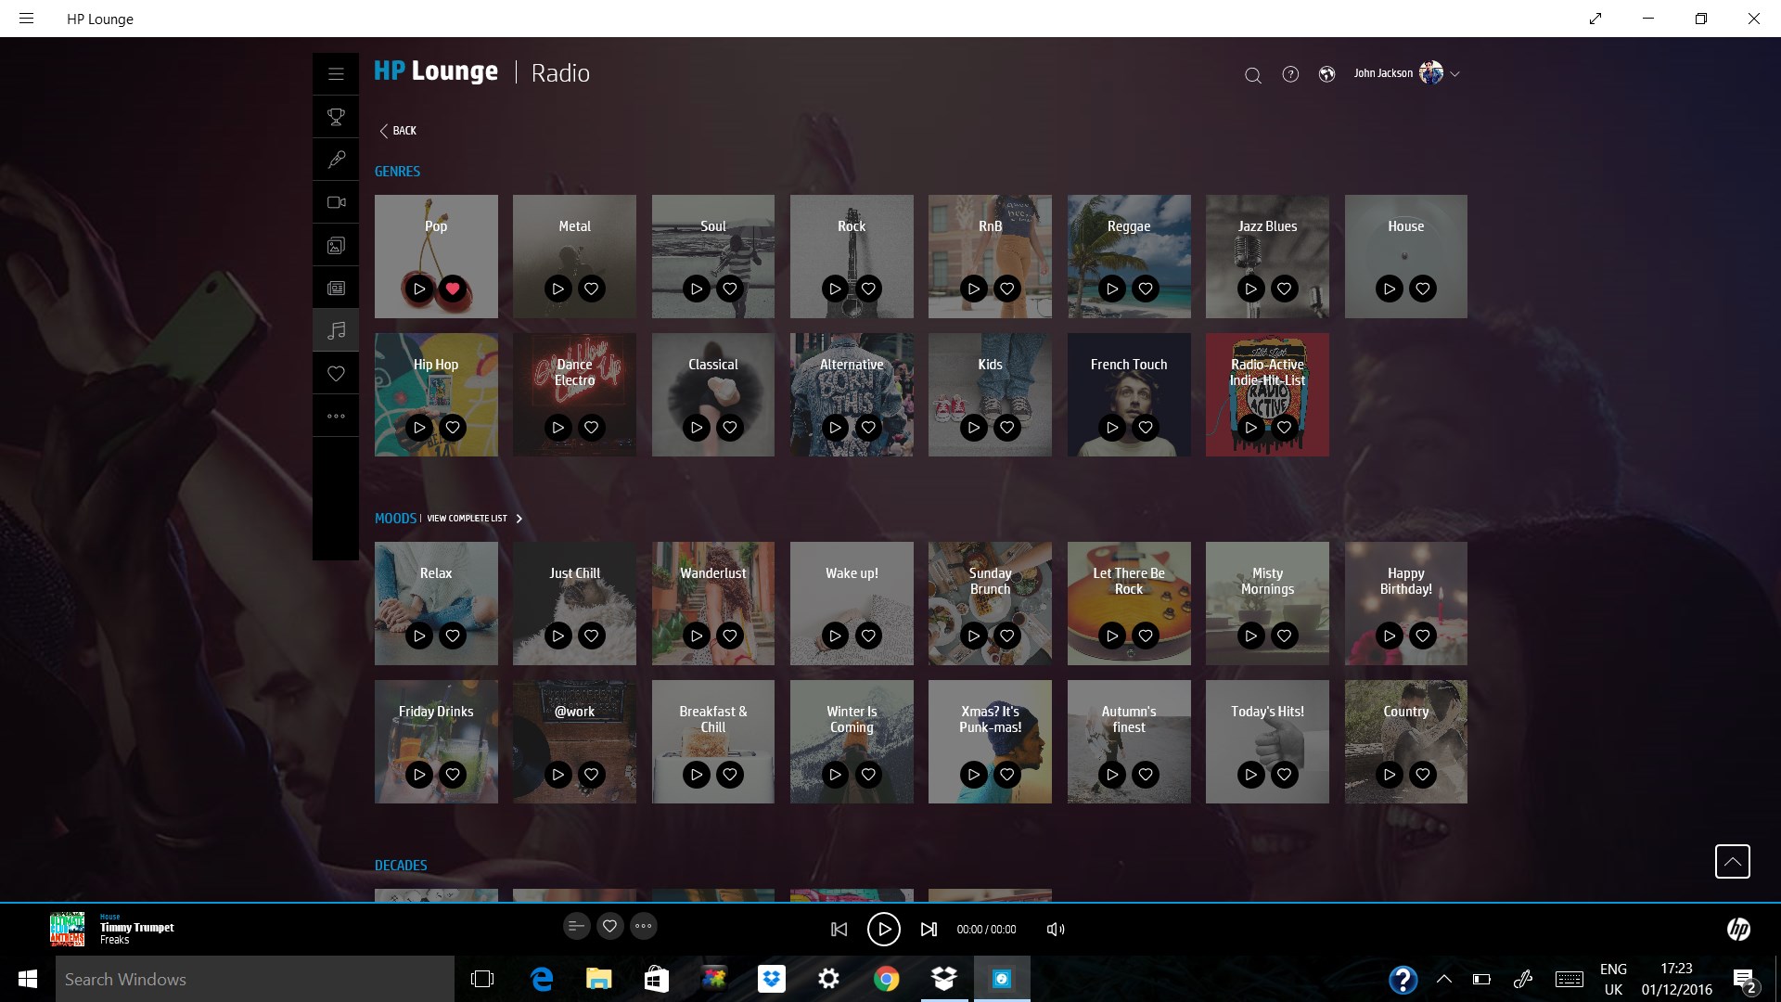Show hidden system tray icons
The image size is (1781, 1002).
click(1444, 979)
